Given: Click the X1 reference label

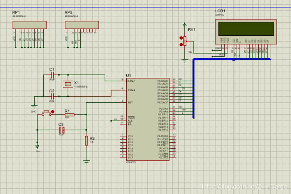Looking at the screenshot, I should click(x=76, y=83).
